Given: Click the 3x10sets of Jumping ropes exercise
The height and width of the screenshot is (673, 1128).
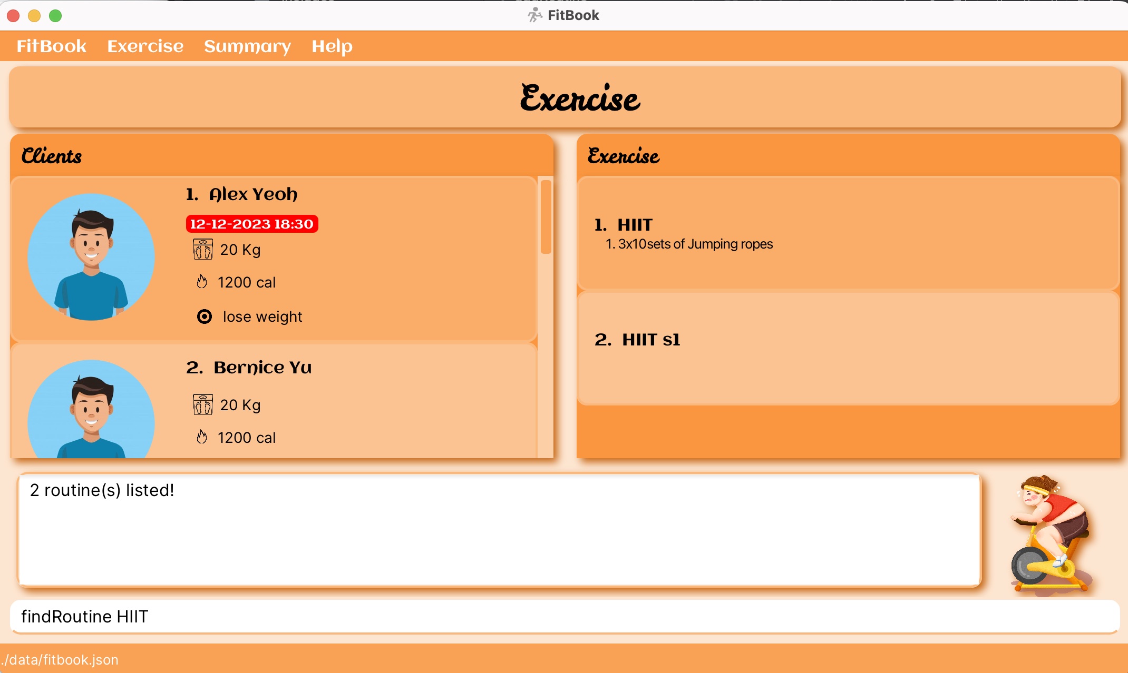Looking at the screenshot, I should tap(689, 244).
